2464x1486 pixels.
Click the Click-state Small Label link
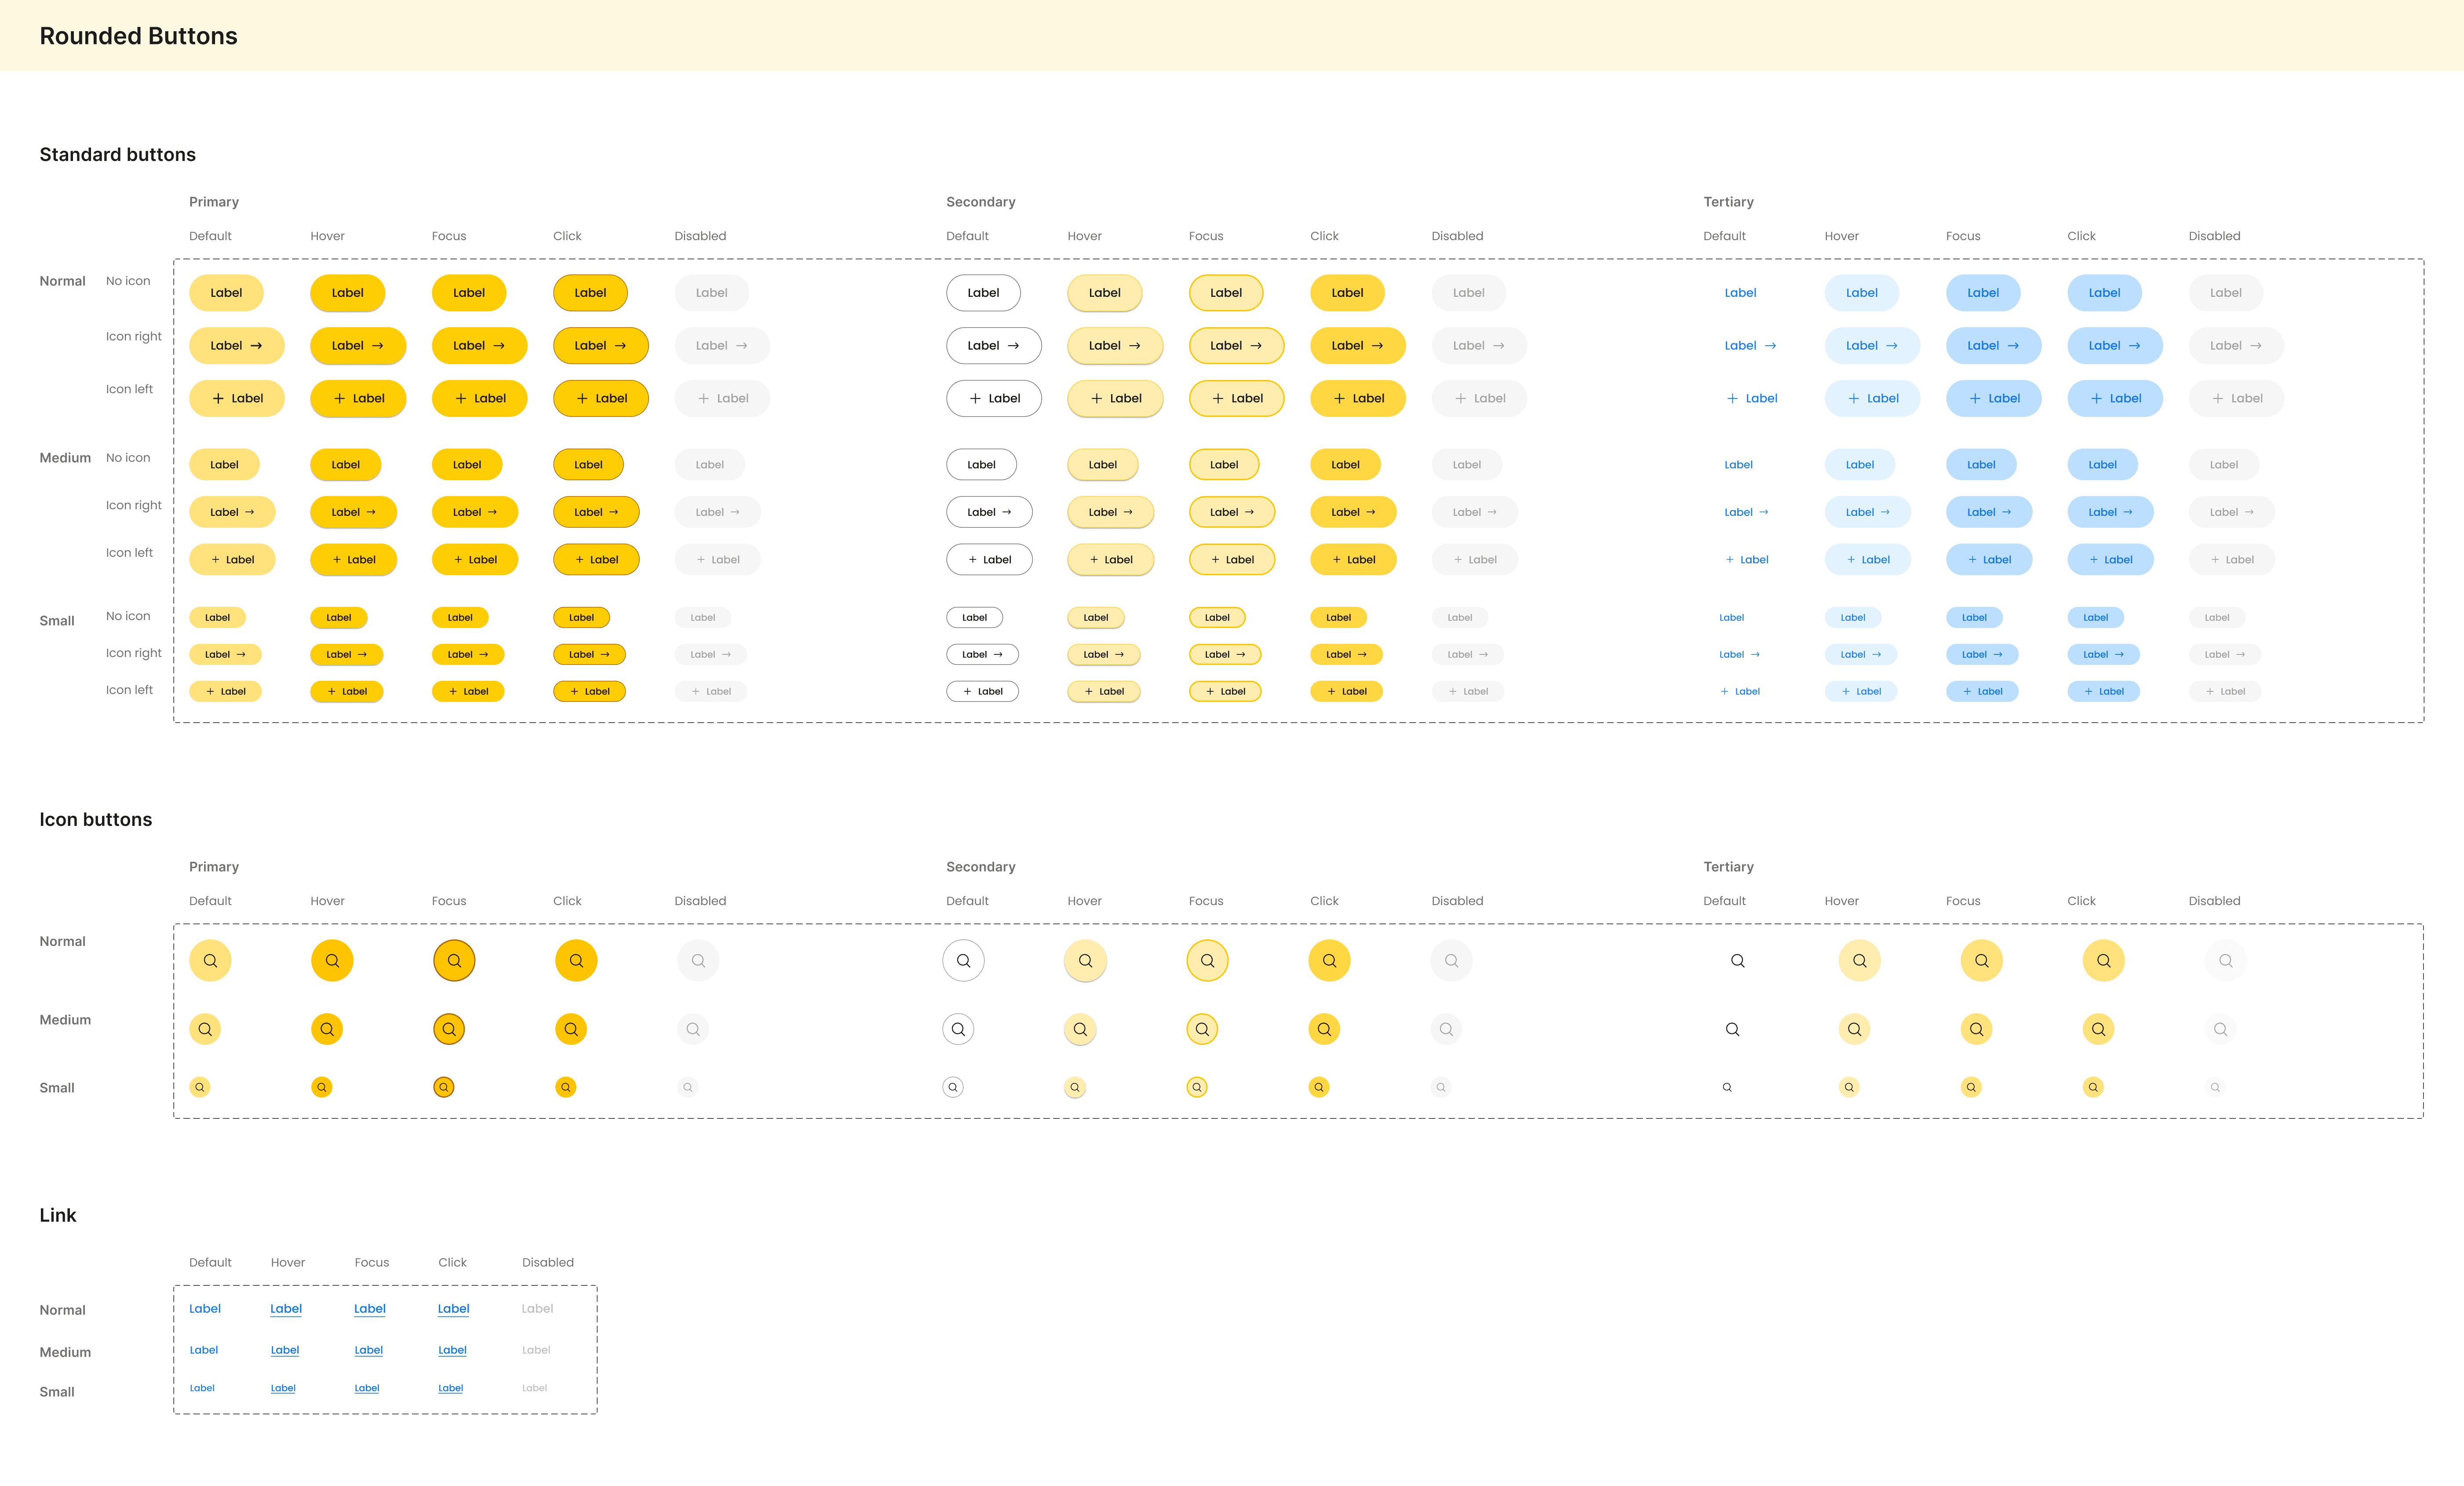pos(451,1388)
